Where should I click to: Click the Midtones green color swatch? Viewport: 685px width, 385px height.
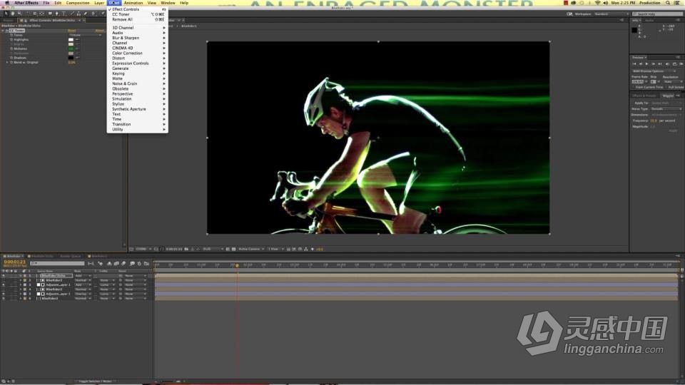[71, 48]
